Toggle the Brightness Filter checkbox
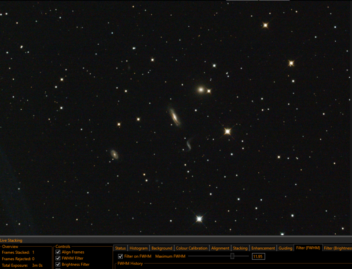 [x=58, y=265]
